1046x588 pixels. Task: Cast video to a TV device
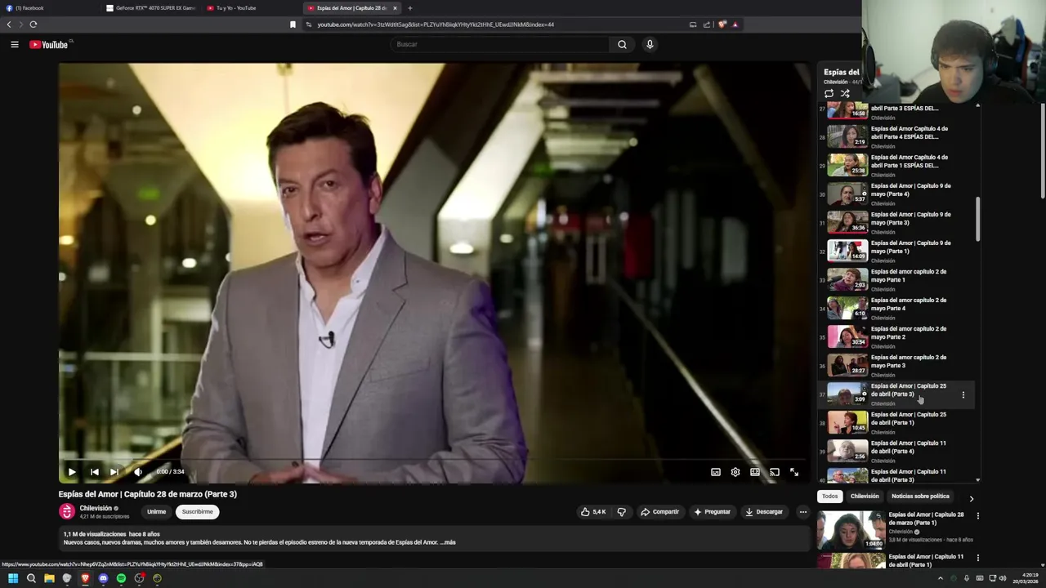775,472
